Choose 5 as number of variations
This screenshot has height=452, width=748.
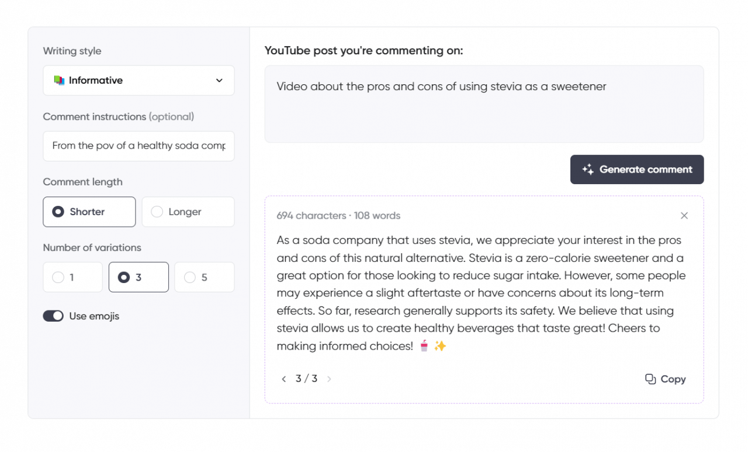pos(204,277)
